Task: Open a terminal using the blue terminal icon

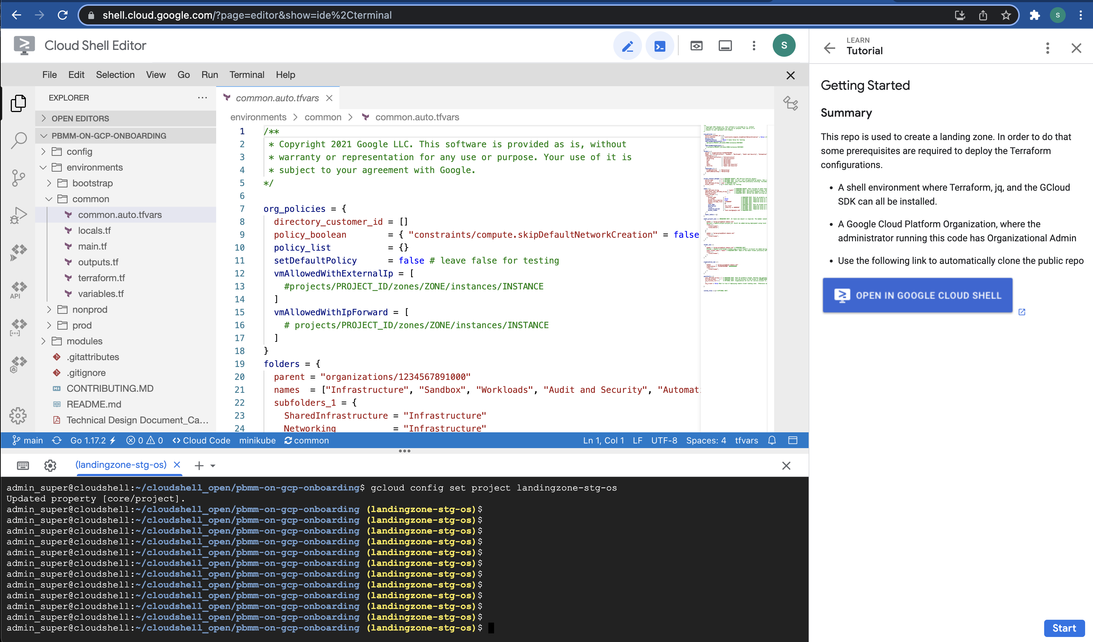Action: coord(659,45)
